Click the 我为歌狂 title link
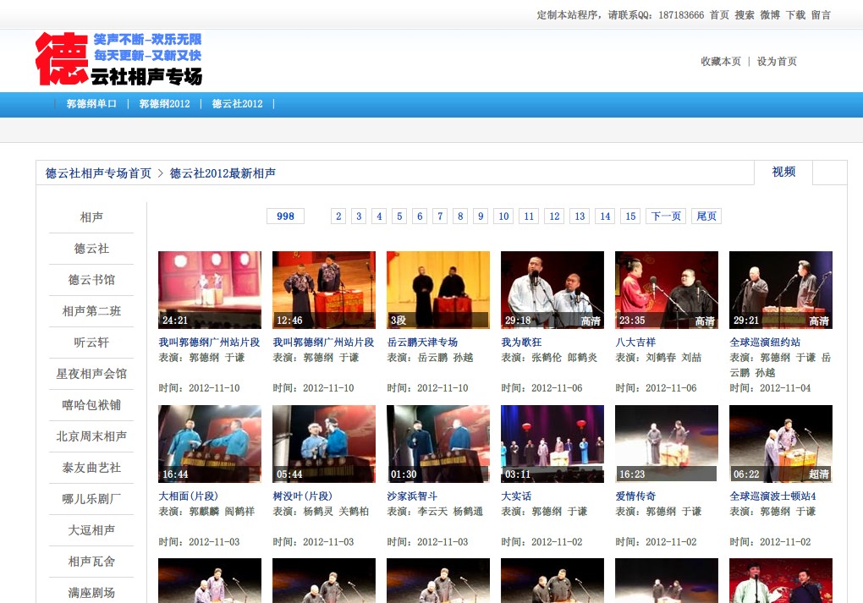The image size is (863, 603). click(521, 343)
